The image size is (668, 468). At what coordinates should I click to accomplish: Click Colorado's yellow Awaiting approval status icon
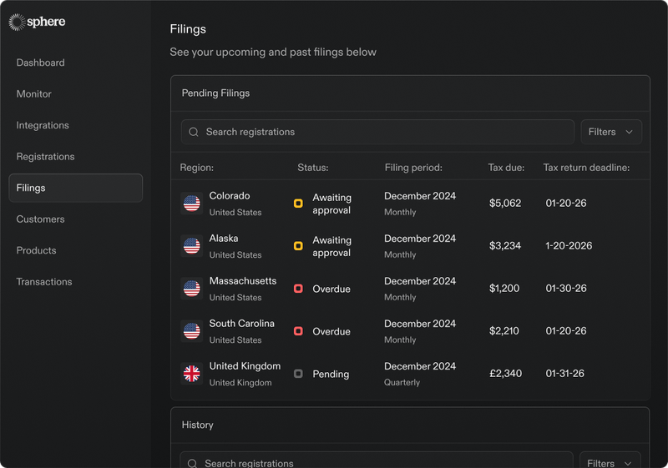point(298,204)
